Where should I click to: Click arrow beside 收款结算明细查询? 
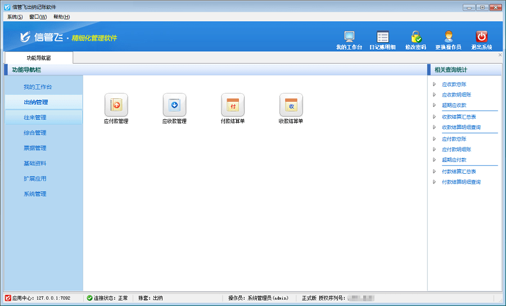coord(435,127)
